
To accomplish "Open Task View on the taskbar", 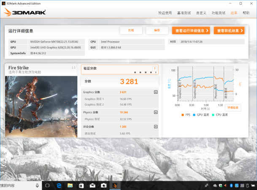I will click(x=47, y=186).
